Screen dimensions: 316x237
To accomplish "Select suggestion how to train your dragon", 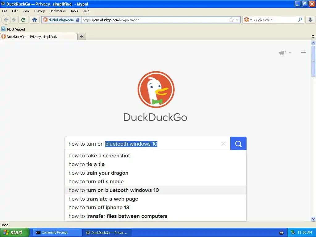I will [x=156, y=173].
